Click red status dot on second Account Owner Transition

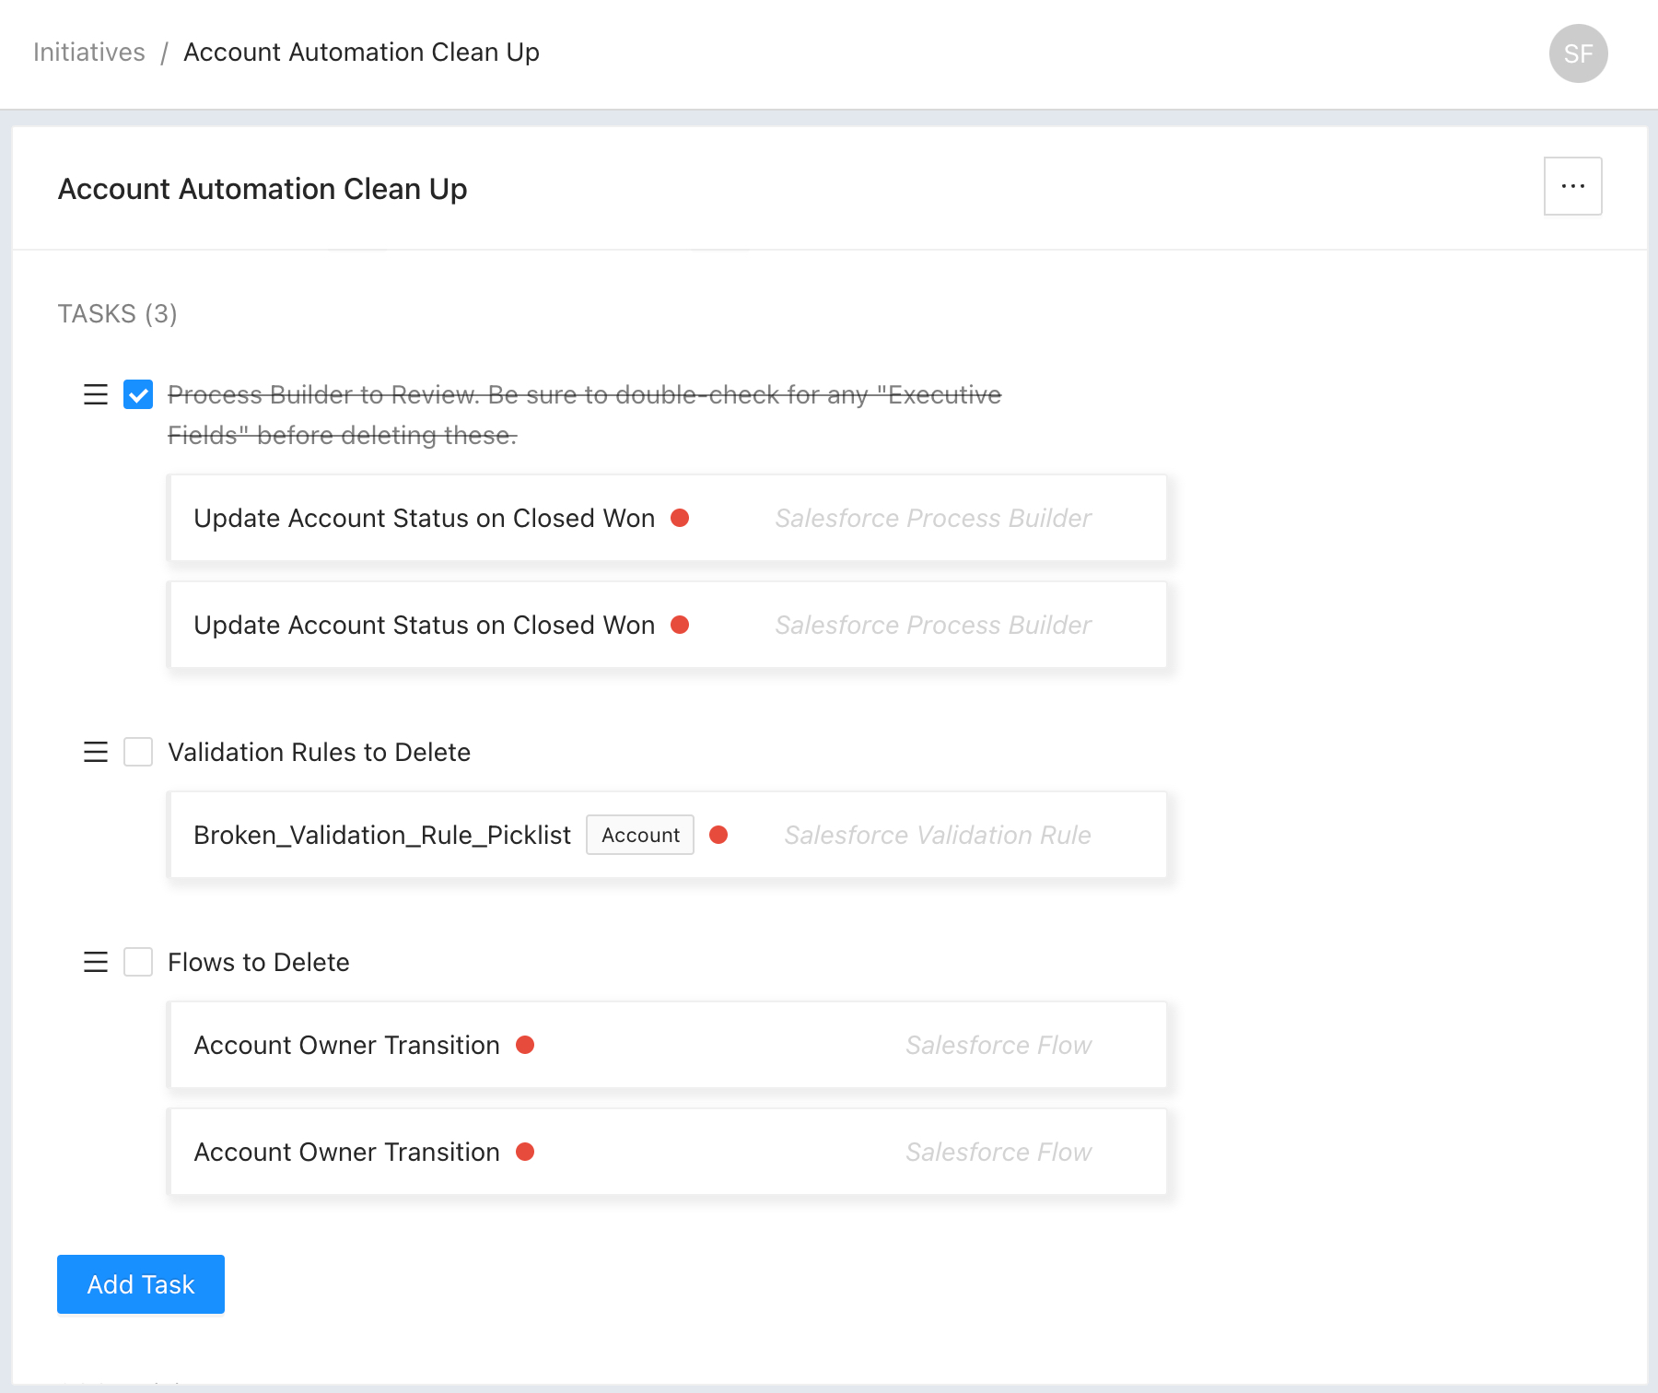tap(525, 1153)
